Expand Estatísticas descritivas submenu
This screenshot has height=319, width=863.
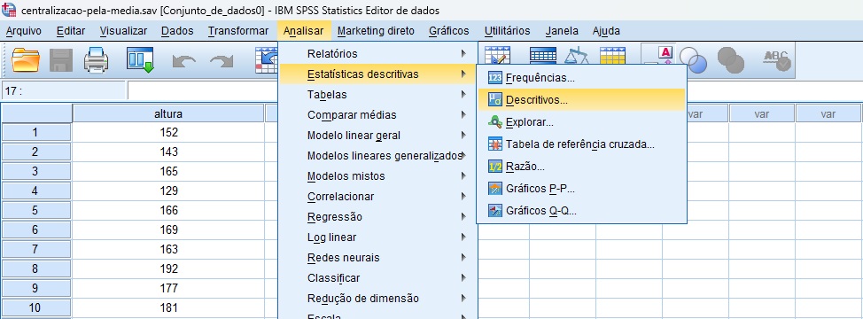click(377, 74)
